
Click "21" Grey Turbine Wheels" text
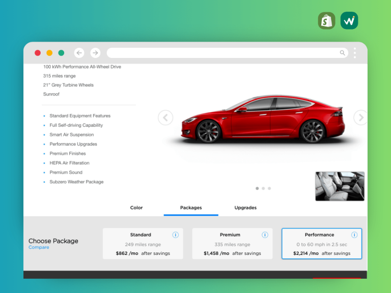[x=68, y=85]
